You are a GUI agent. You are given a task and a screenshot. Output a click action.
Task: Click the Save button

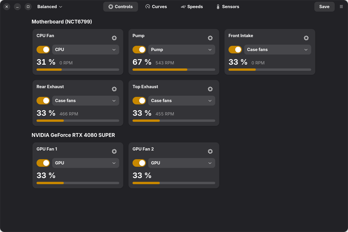(x=324, y=7)
